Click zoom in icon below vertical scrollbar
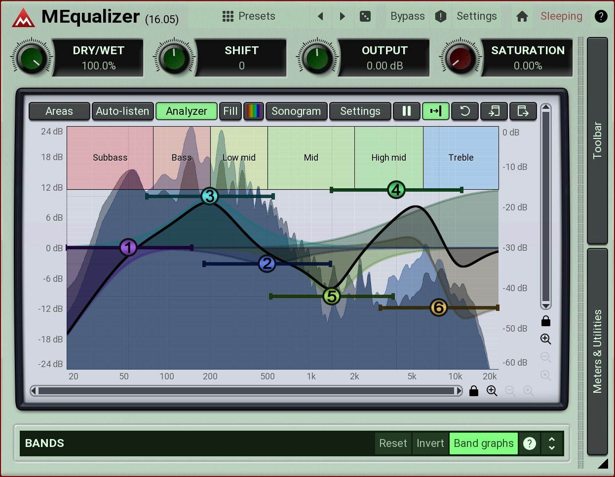Screen dimensions: 615x477 pos(545,339)
